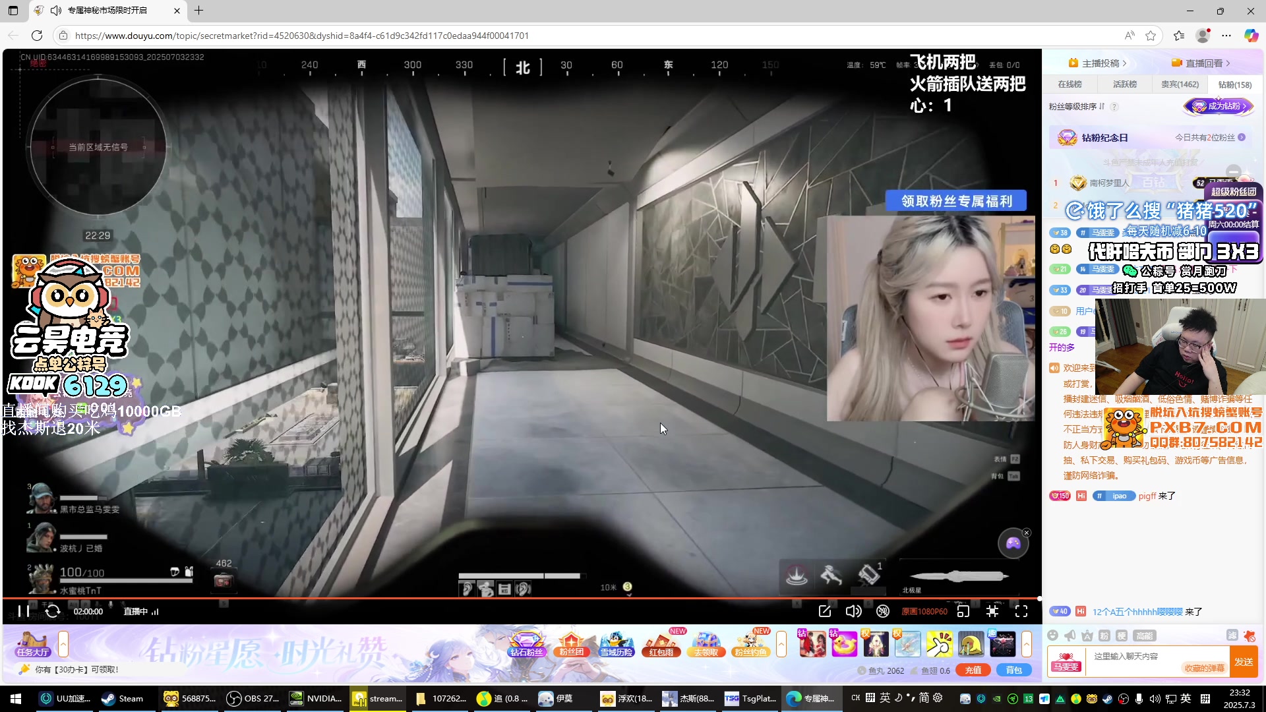Open the new tab plus button
Viewport: 1266px width, 712px height.
click(198, 11)
